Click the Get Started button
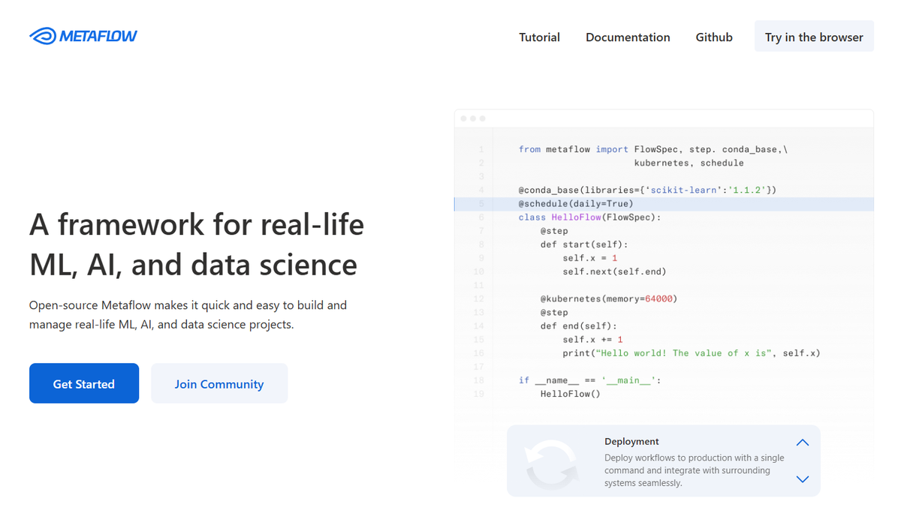901x507 pixels. 83,383
